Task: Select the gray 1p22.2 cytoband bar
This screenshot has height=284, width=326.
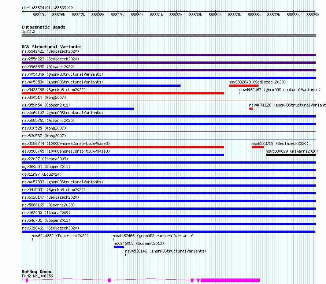Action: (168, 35)
